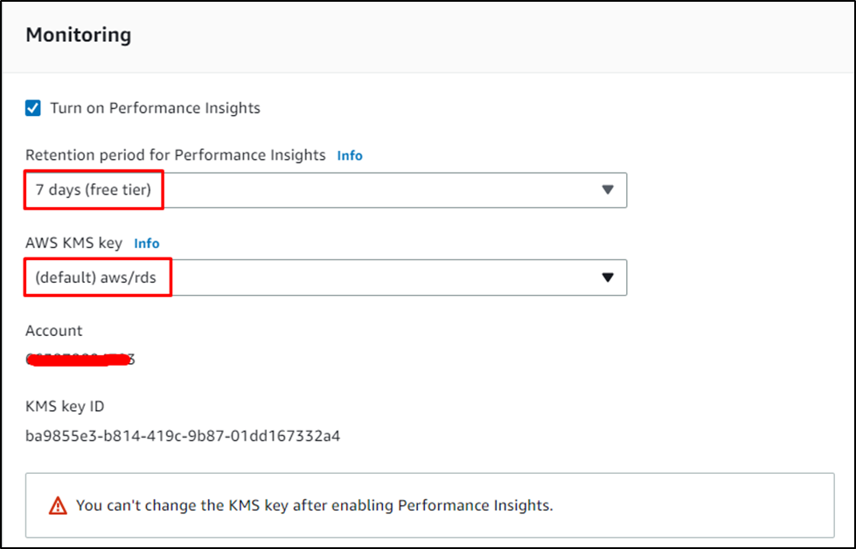Open Info link beside AWS KMS key
Viewport: 856px width, 549px height.
[x=147, y=244]
